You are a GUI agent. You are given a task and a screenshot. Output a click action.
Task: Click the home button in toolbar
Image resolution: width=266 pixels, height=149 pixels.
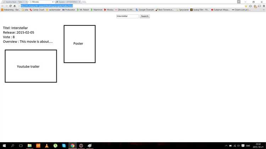15,6
